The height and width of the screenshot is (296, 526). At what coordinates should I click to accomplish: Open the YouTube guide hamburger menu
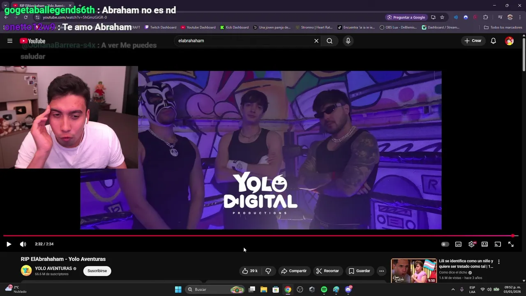click(x=10, y=41)
